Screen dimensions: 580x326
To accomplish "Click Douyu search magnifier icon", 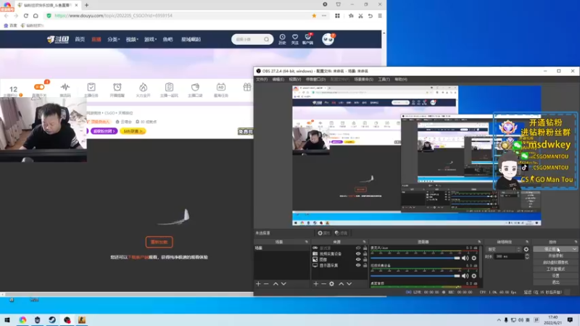I will pos(266,39).
